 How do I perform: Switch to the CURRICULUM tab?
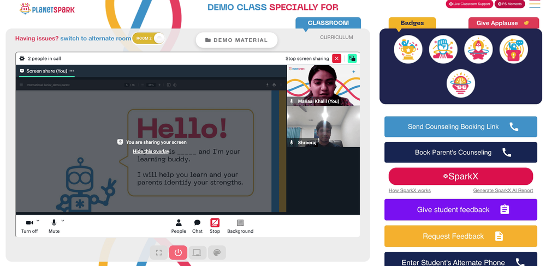[x=336, y=37]
